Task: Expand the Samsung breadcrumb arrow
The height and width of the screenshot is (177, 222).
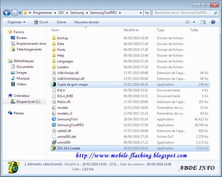Action: coord(87,13)
